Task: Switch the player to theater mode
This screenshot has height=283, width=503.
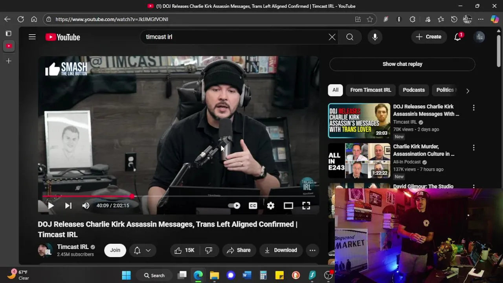Action: click(x=288, y=206)
